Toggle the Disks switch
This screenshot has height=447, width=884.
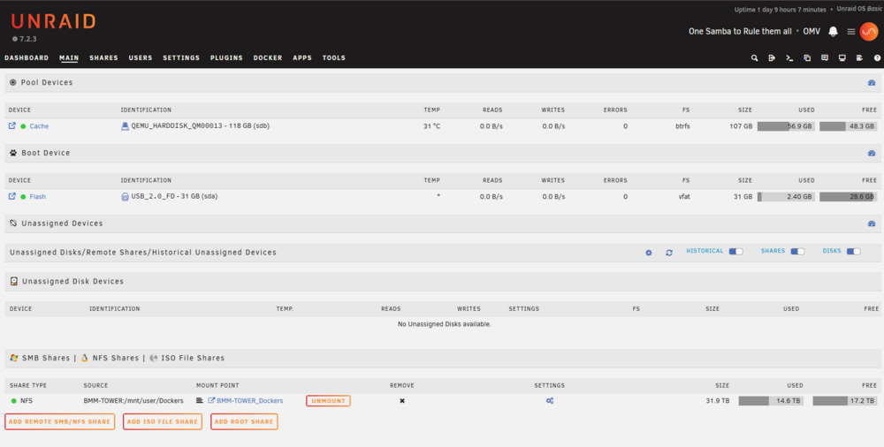854,252
